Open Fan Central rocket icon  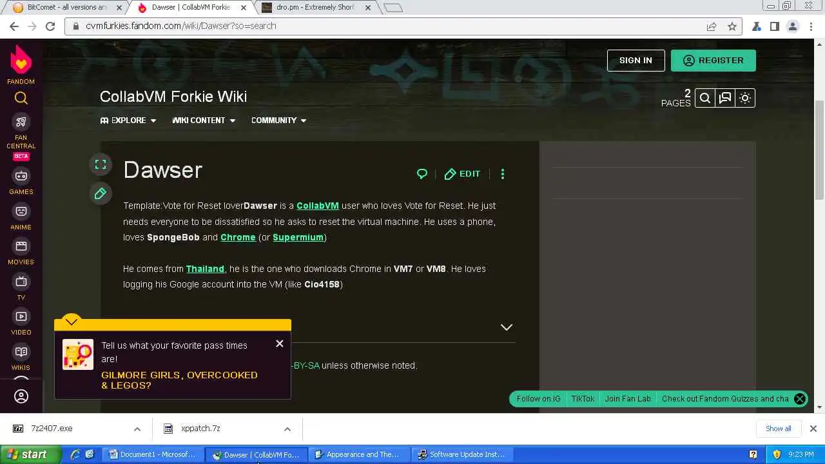(21, 122)
